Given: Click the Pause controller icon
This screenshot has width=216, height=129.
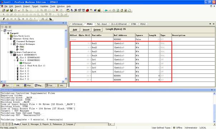Looking at the screenshot, I should point(27,19).
